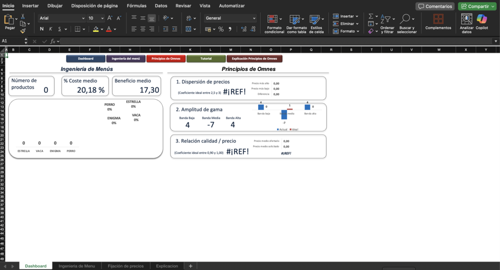Center text horizontally
This screenshot has height=270, width=500.
[143, 29]
